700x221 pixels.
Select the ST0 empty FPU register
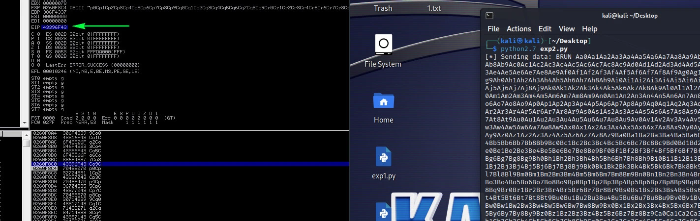pos(47,78)
